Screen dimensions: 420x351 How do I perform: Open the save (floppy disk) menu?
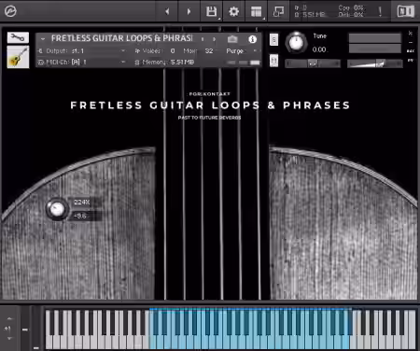212,11
